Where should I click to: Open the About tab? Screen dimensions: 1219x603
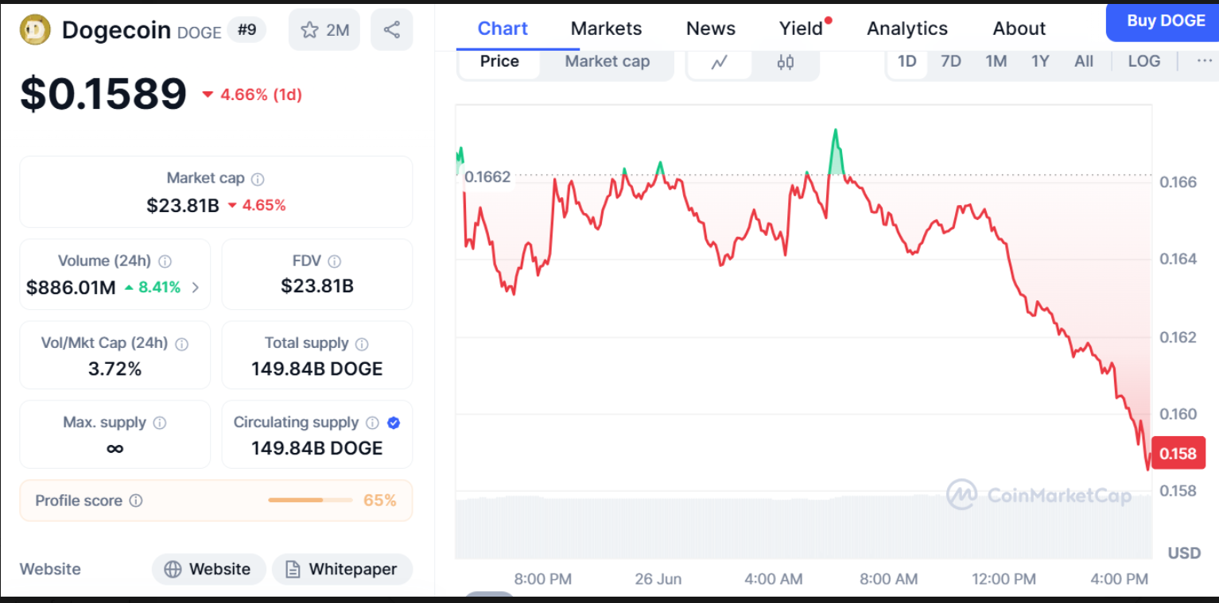click(1019, 29)
